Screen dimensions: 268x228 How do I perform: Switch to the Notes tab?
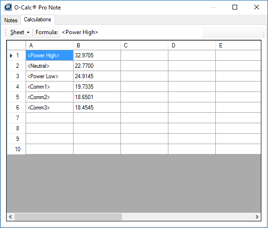[11, 20]
